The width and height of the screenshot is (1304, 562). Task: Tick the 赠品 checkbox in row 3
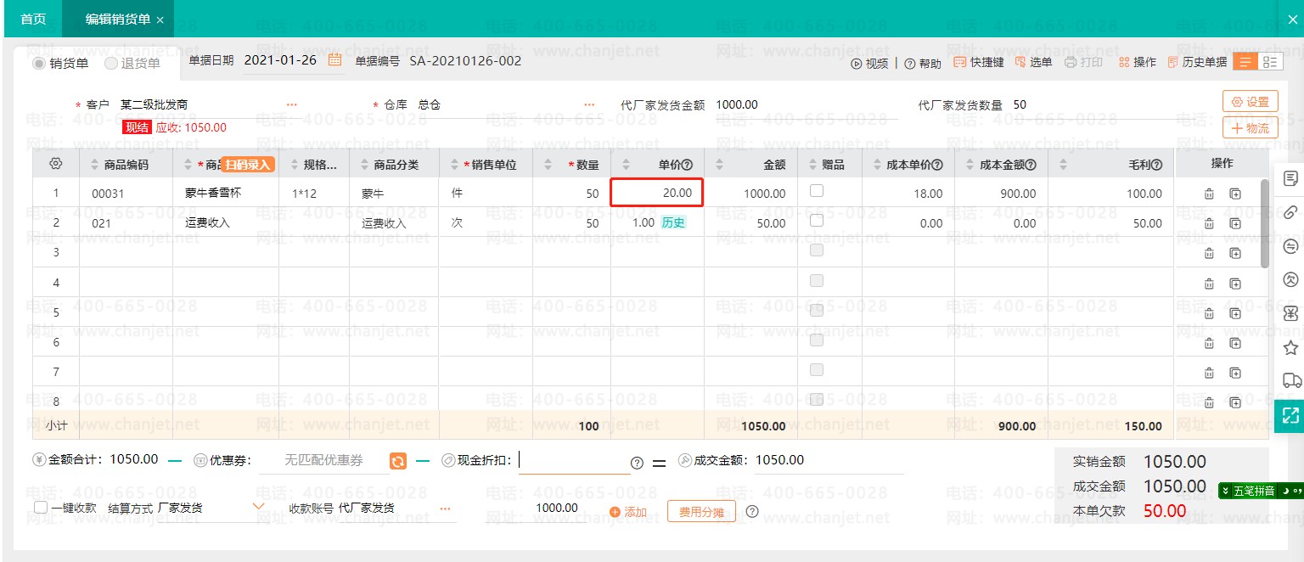[x=817, y=250]
